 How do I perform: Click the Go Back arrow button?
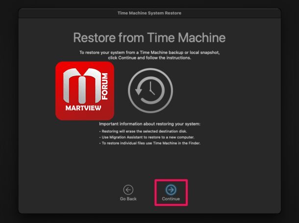[x=128, y=190]
